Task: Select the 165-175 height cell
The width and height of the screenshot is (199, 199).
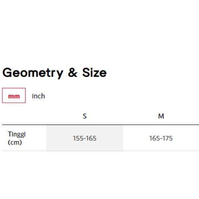Action: click(x=161, y=138)
